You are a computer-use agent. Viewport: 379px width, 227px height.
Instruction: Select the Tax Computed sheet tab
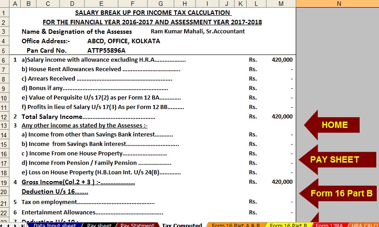(x=182, y=225)
